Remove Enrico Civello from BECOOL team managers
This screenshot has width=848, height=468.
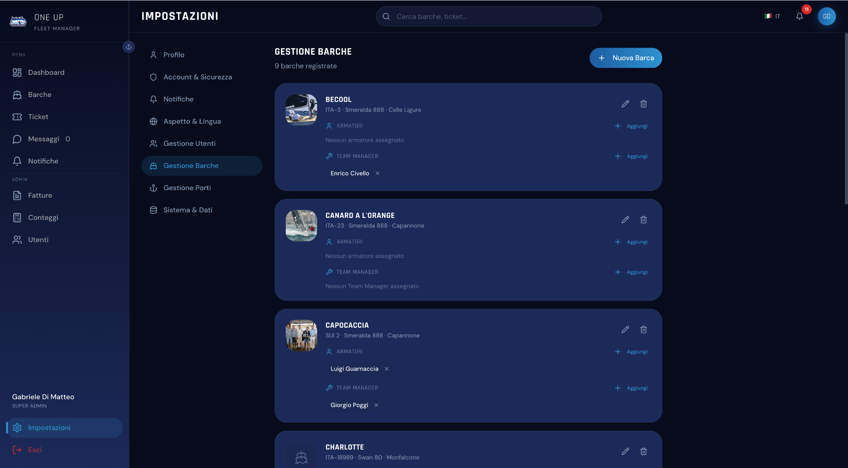click(378, 173)
